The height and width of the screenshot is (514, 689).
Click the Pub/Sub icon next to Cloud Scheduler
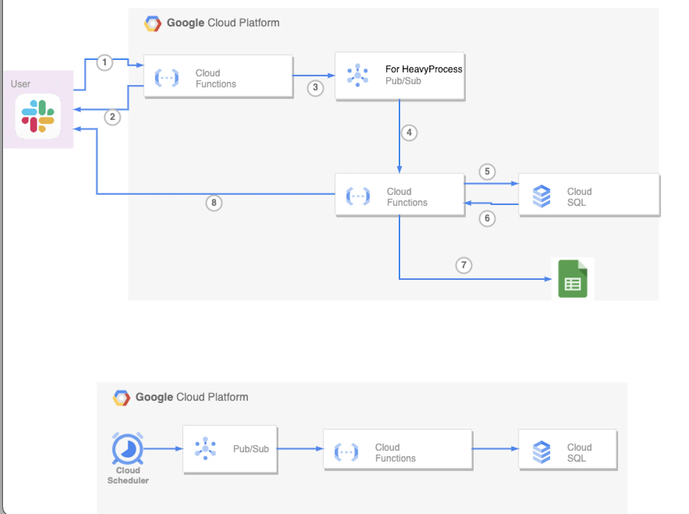tap(205, 448)
